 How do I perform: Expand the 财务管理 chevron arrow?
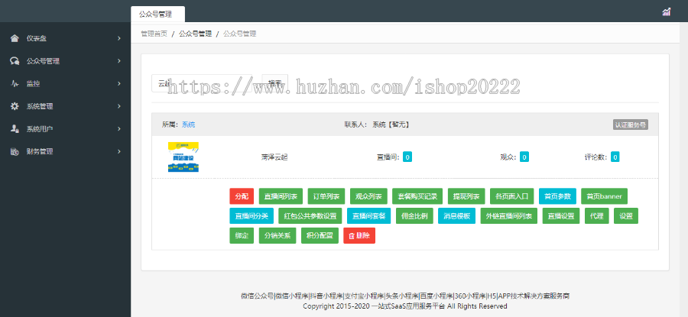(119, 152)
